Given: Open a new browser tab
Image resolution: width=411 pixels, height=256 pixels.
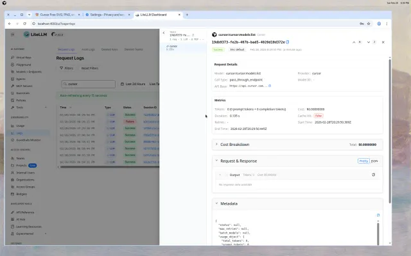Looking at the screenshot, I should 187,15.
